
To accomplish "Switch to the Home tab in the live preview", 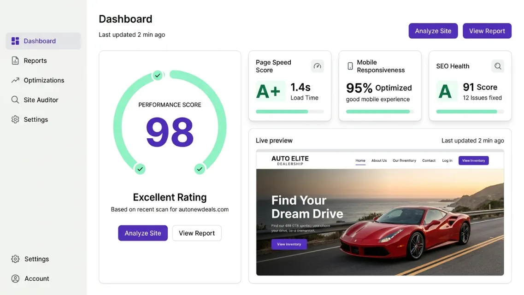I will pyautogui.click(x=360, y=160).
